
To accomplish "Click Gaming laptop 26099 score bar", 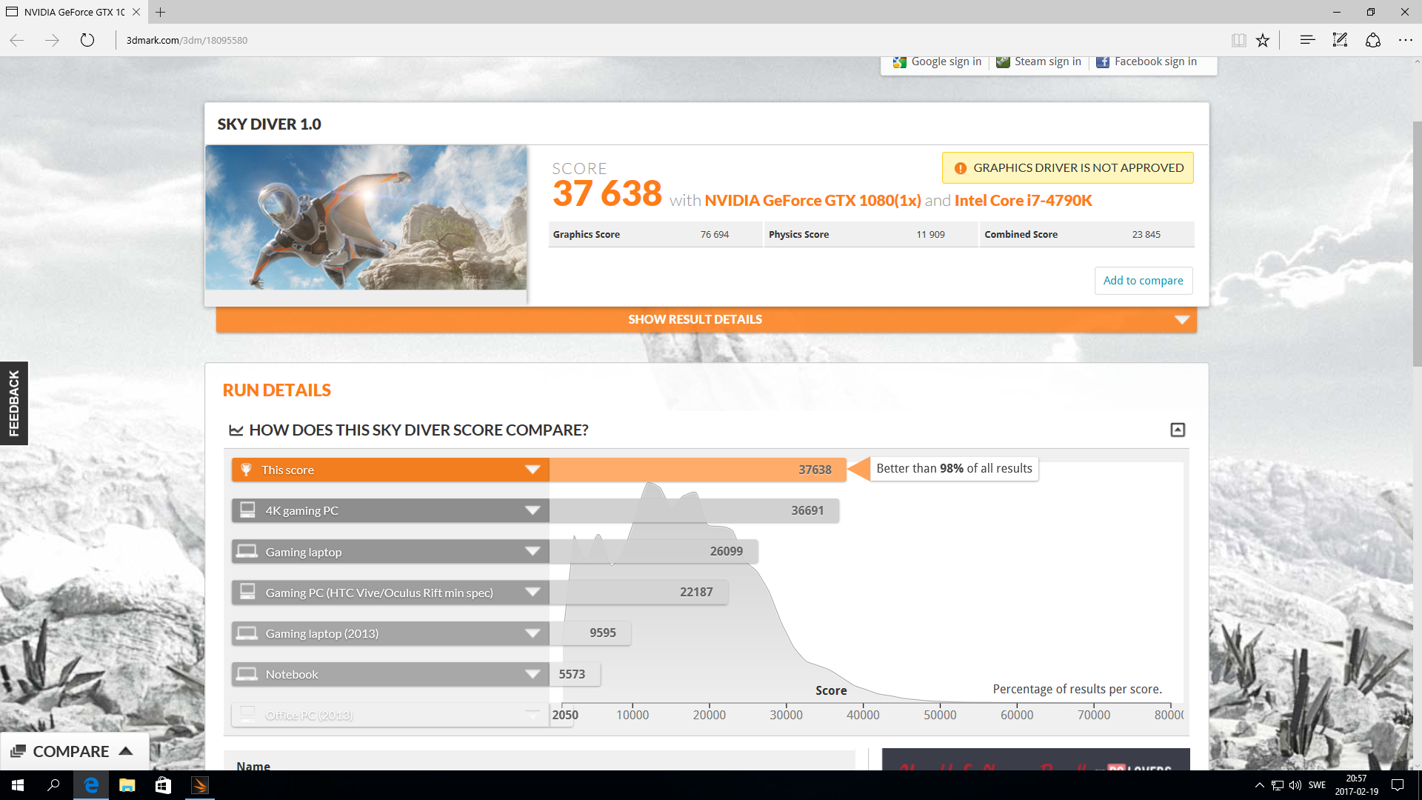I will pos(653,551).
